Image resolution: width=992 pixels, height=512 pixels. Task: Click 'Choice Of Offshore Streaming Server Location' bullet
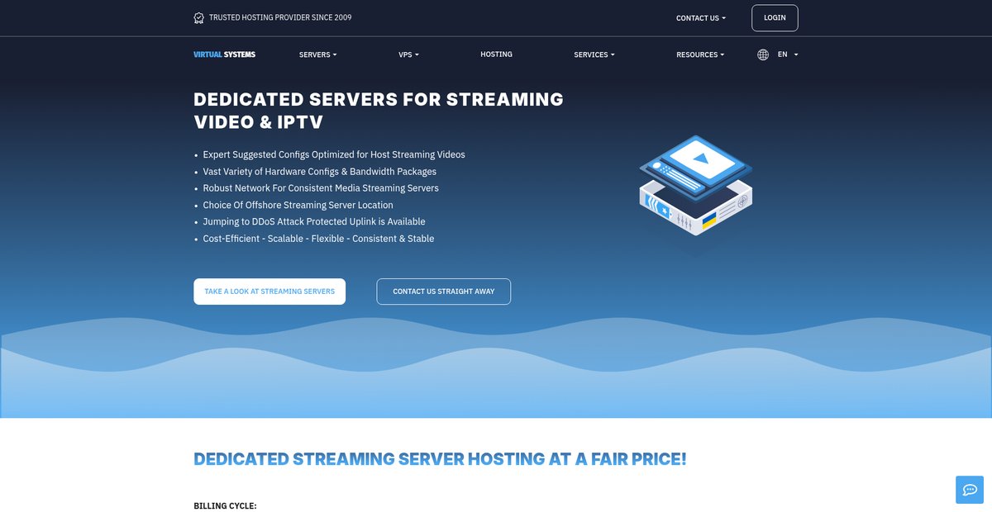point(298,205)
